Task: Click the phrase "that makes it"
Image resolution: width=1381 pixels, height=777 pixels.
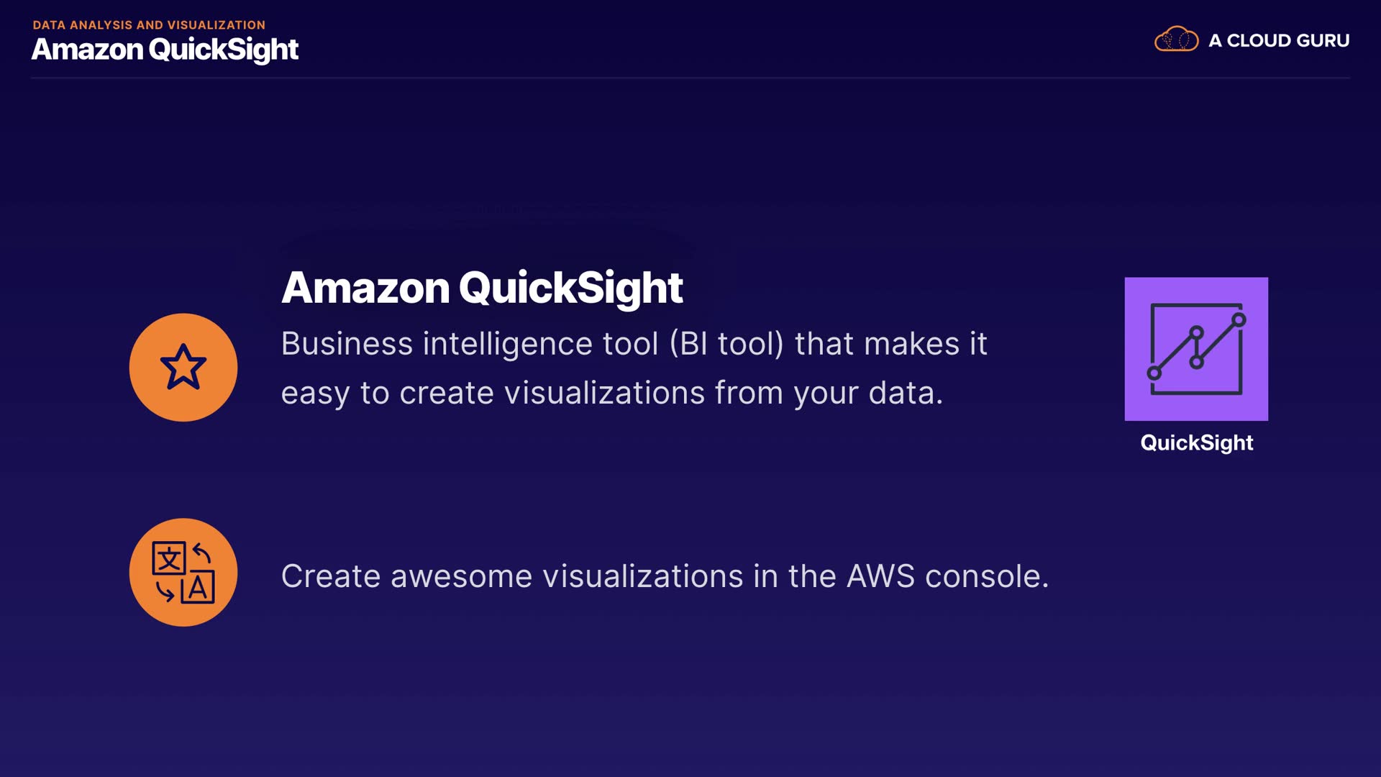Action: [890, 344]
